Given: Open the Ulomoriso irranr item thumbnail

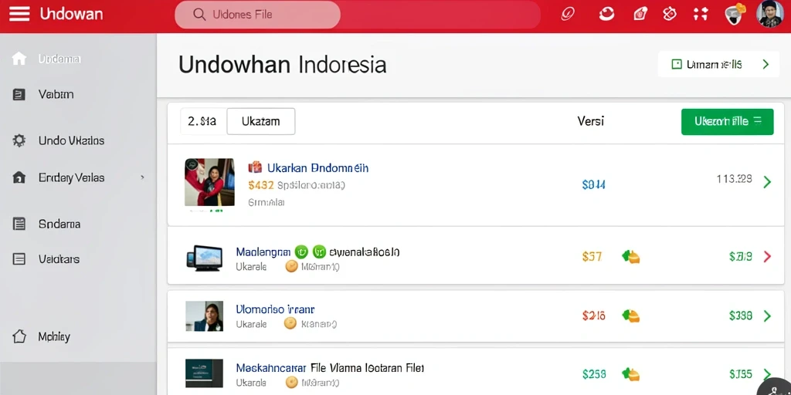Looking at the screenshot, I should (204, 316).
